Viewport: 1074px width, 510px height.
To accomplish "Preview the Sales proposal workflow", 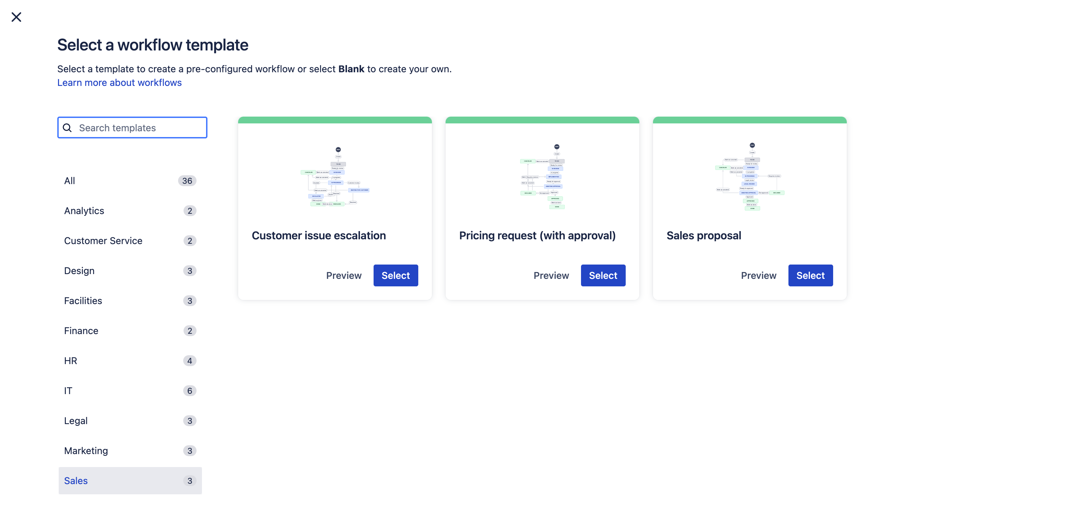I will [759, 275].
